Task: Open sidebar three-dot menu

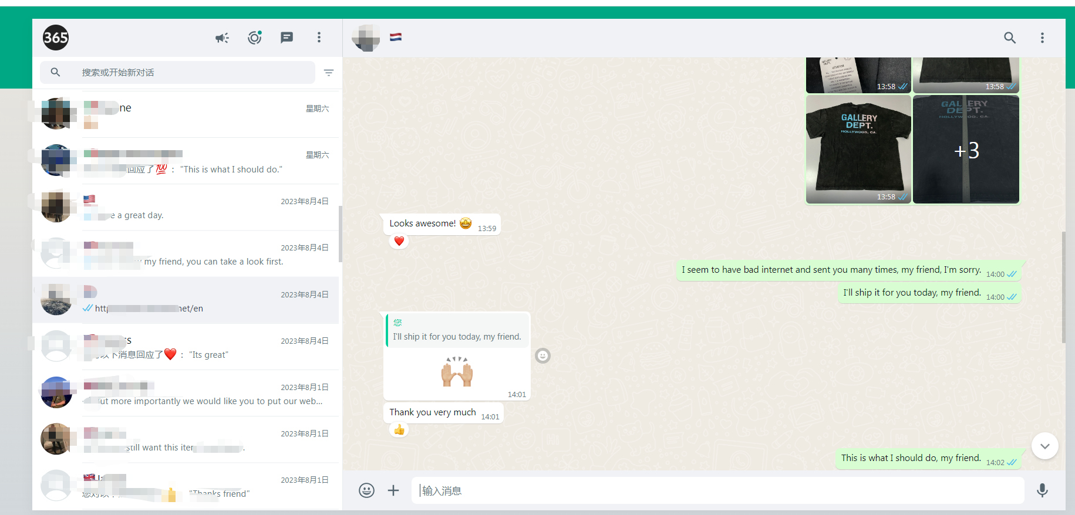Action: coord(319,38)
